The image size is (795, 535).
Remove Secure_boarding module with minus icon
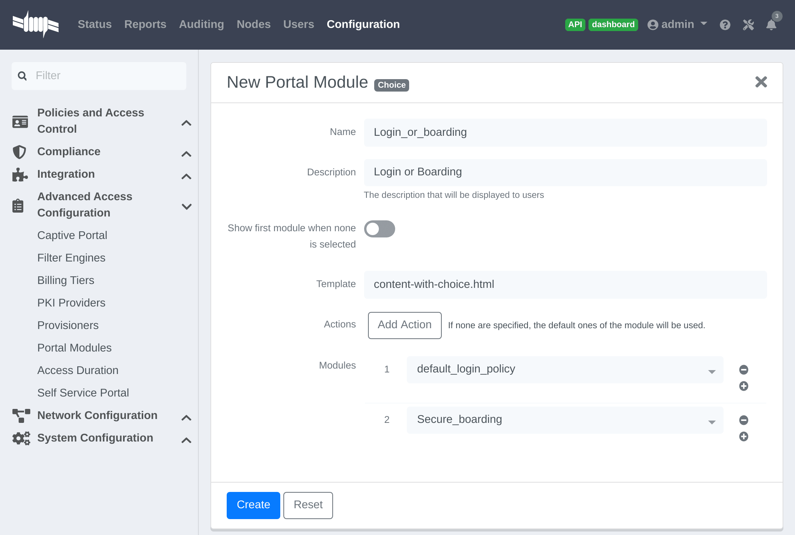(743, 420)
